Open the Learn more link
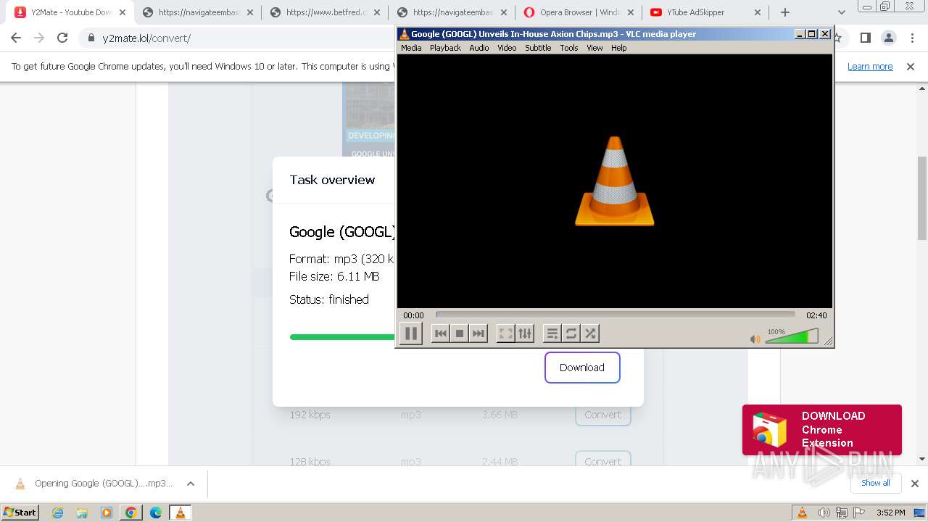 [x=870, y=67]
